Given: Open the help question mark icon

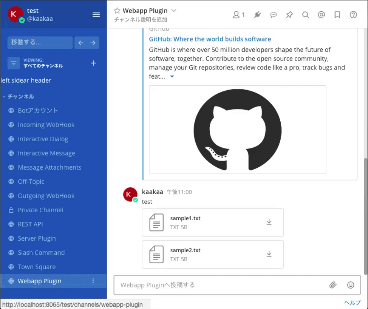Looking at the screenshot, I should 353,15.
